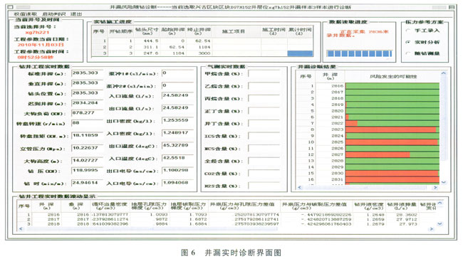
Task: Click the 退出 menu item
Action: coord(76,14)
